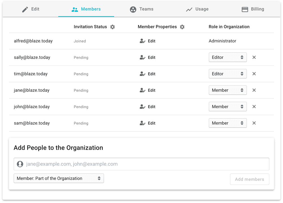283x203 pixels.
Task: Click the person icon in the email field
Action: click(20, 164)
